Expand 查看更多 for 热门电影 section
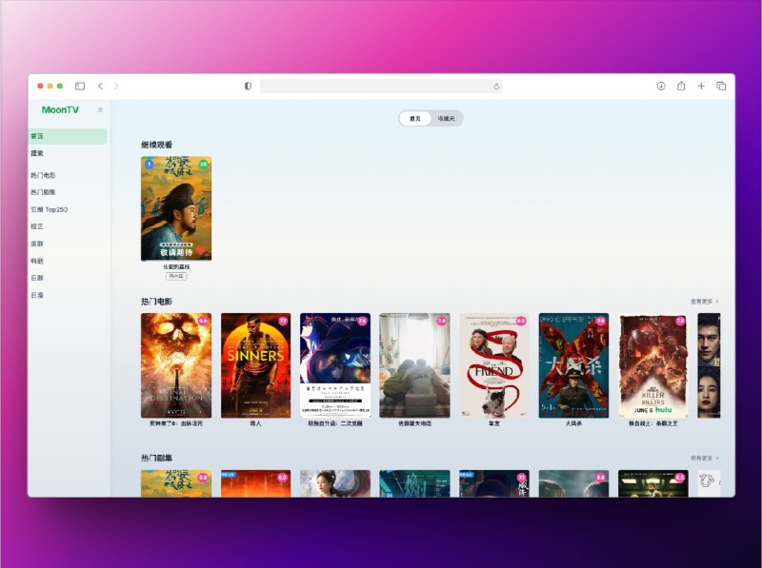The image size is (762, 568). (x=705, y=302)
